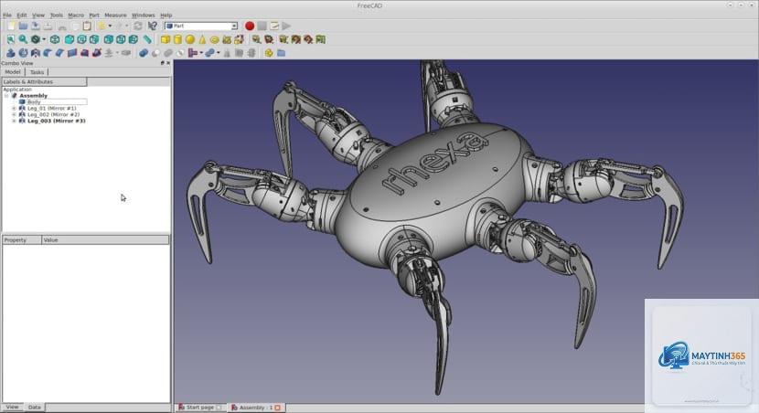This screenshot has height=413, width=759.
Task: Create a new document with the New icon
Action: click(x=11, y=26)
